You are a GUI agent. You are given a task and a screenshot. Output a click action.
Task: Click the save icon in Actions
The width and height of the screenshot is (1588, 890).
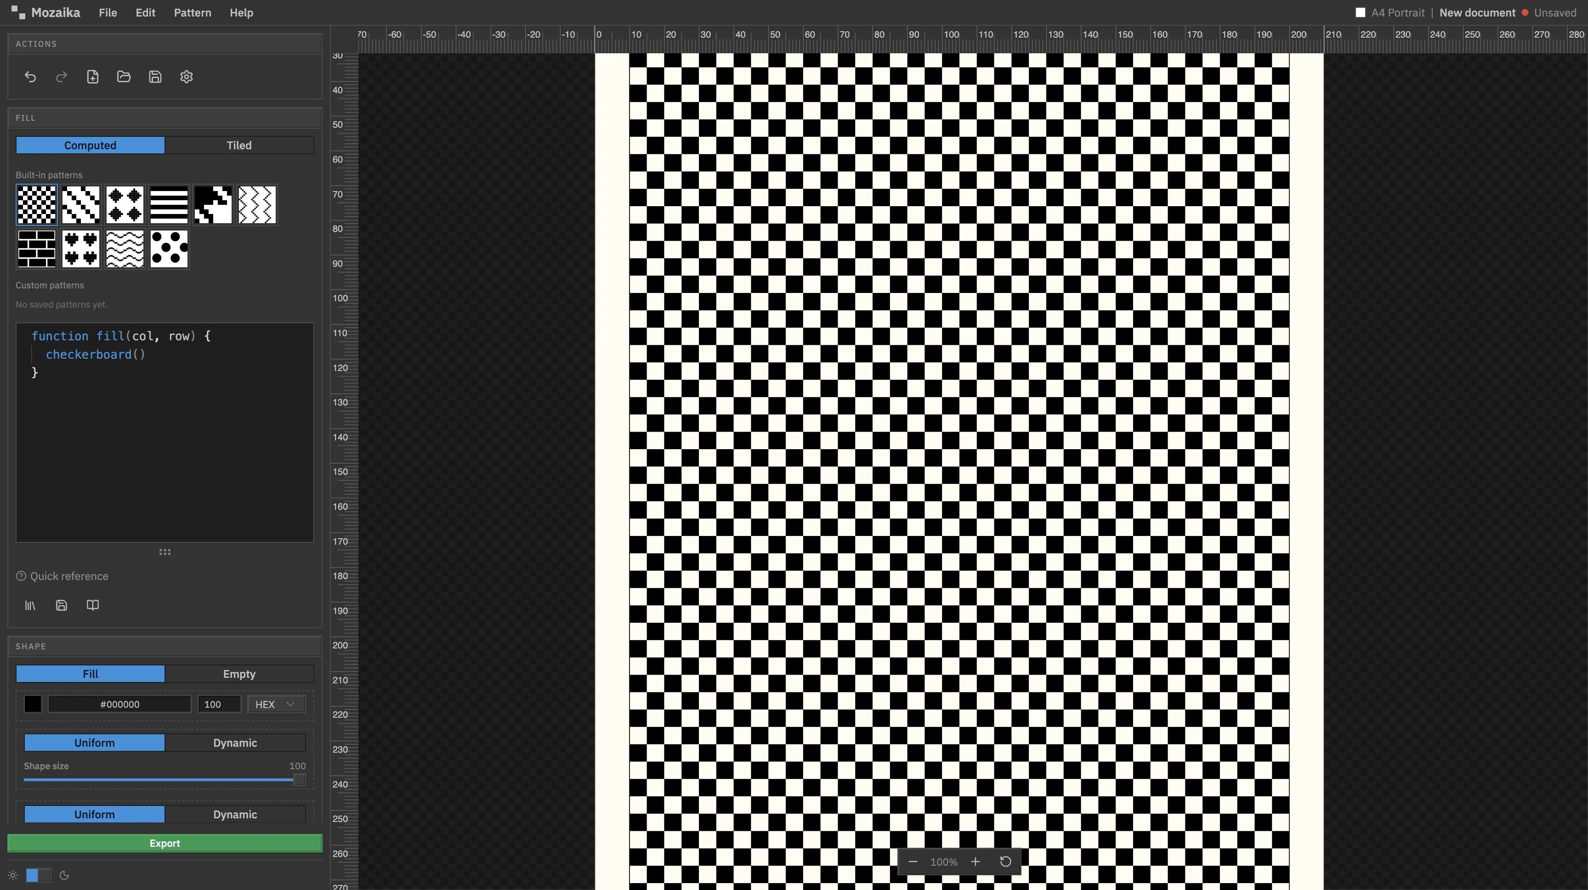point(155,77)
